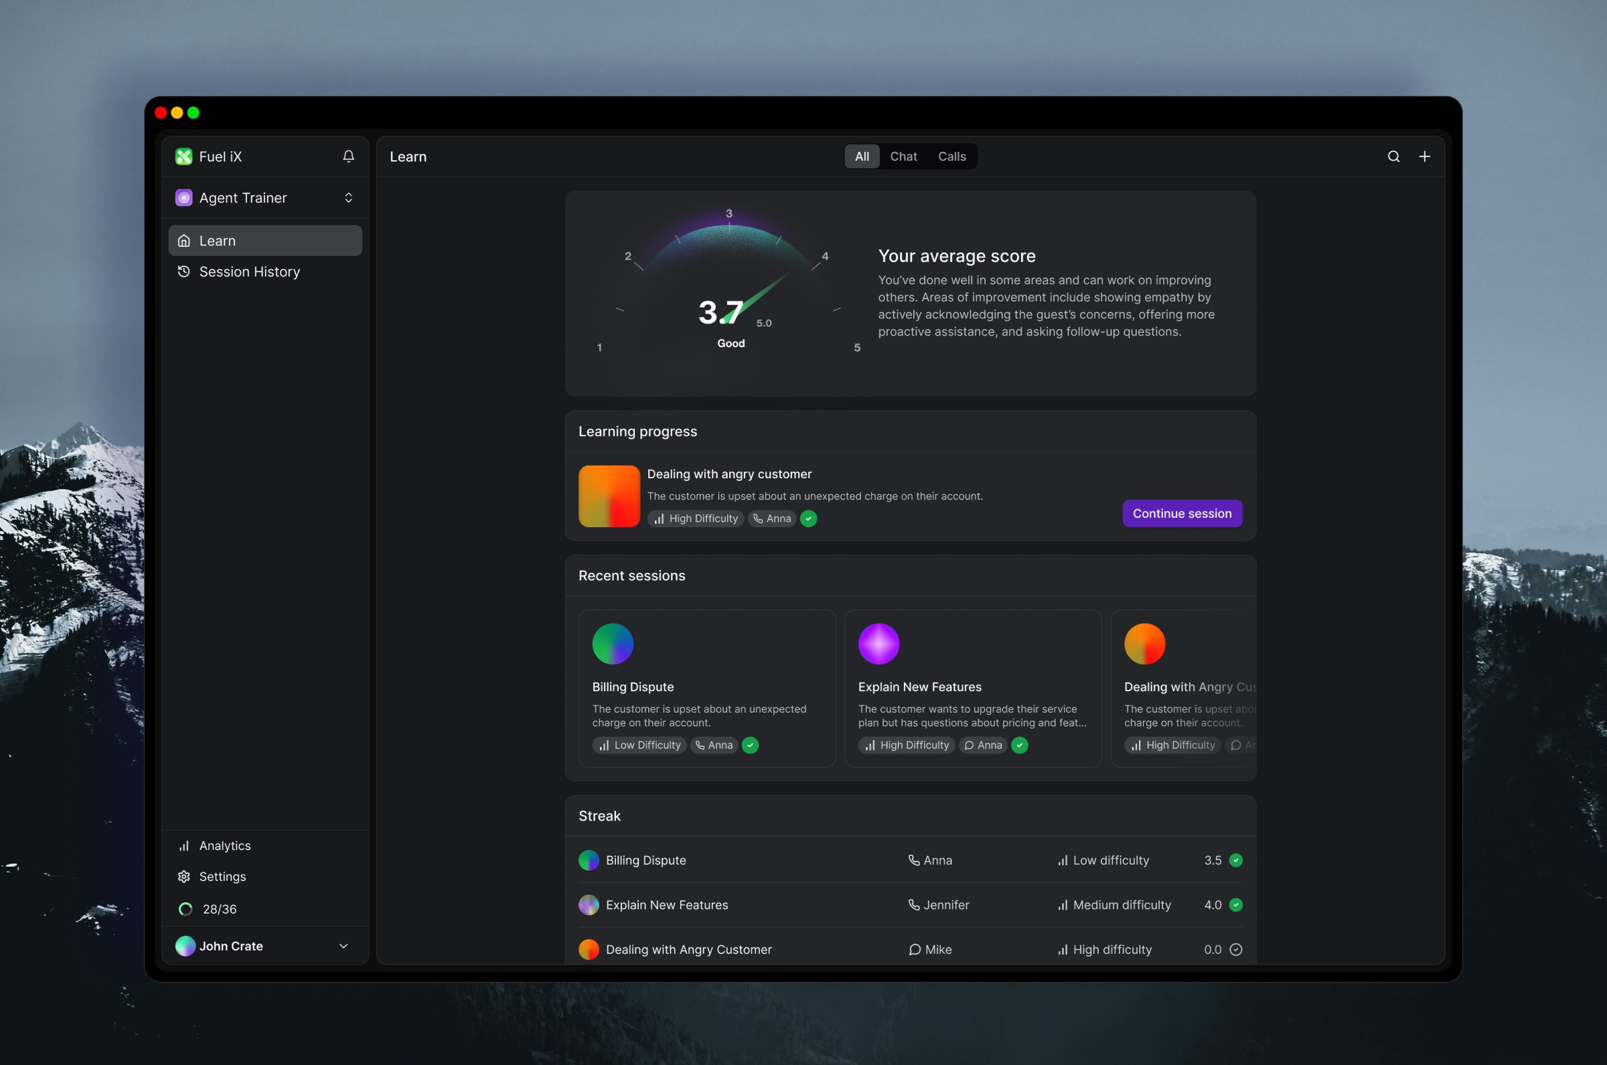Select the Chat filter tab
The image size is (1607, 1065).
pyautogui.click(x=903, y=156)
